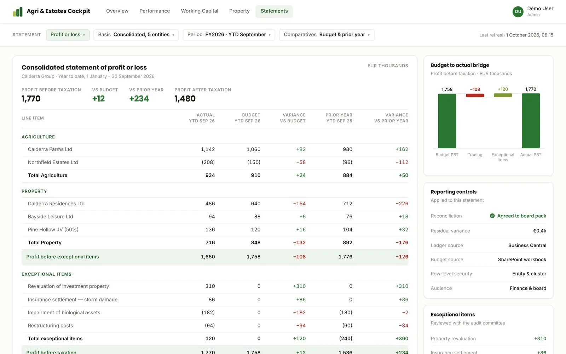Image resolution: width=566 pixels, height=354 pixels.
Task: Click the Total Property row label
Action: 45,242
